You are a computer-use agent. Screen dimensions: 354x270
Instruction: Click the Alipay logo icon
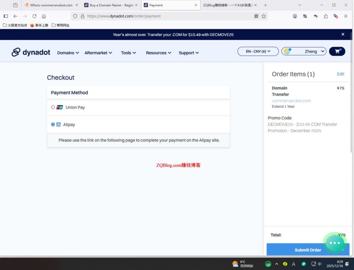click(x=58, y=124)
